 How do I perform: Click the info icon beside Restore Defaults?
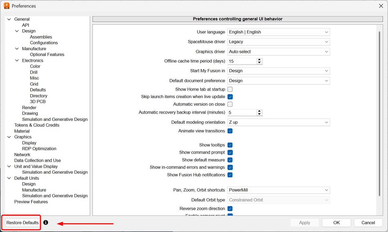click(46, 222)
